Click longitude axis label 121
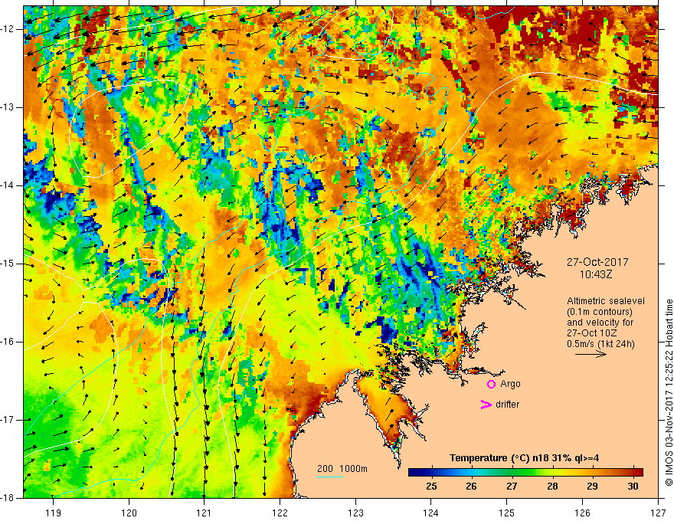The image size is (674, 521). point(204,513)
